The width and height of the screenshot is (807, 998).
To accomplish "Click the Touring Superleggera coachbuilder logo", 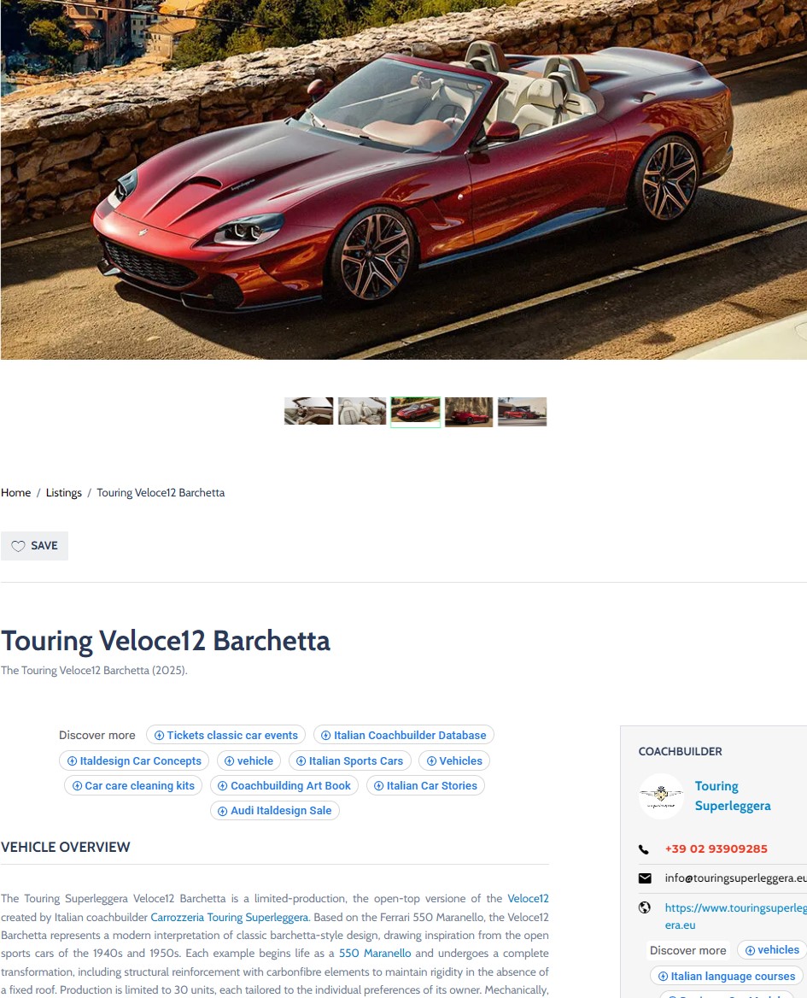I will (661, 795).
